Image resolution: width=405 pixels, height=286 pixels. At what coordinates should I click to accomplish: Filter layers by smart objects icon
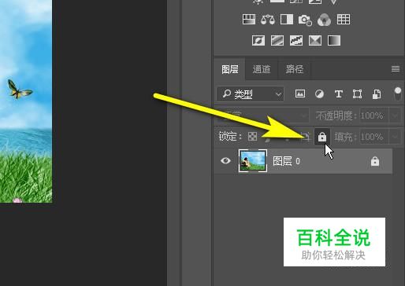[x=377, y=94]
